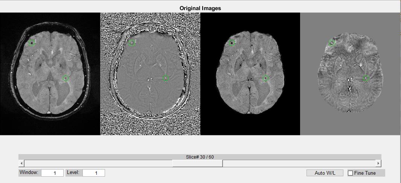This screenshot has width=401, height=183.
Task: Click the slice slider left arrow
Action: (x=21, y=163)
